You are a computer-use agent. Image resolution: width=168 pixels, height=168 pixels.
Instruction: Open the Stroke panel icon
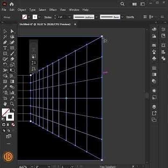[154, 68]
